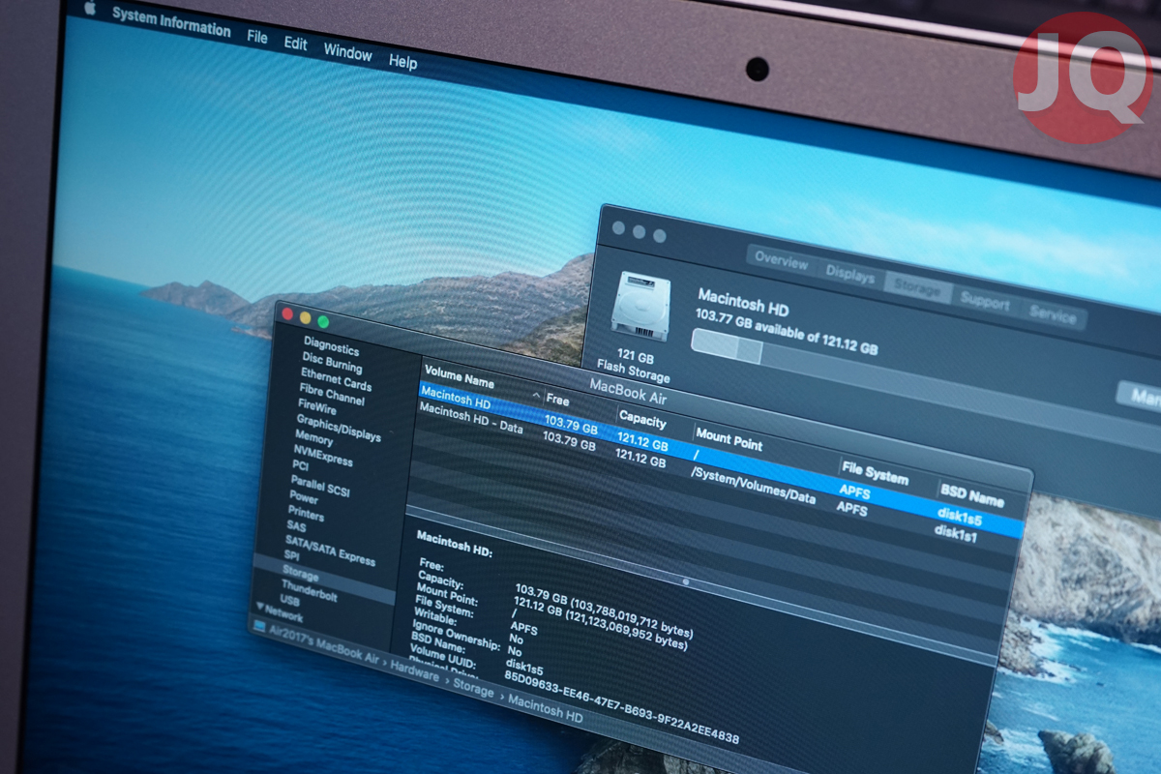Select Fibre Channel in the sidebar
Screen dimensions: 1161x774
[332, 394]
